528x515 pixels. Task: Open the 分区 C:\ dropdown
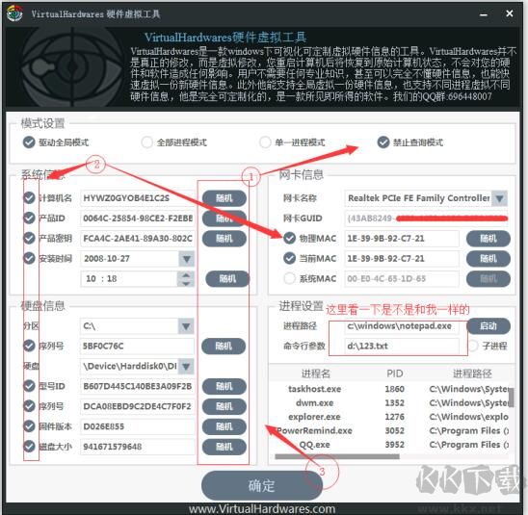pos(186,326)
